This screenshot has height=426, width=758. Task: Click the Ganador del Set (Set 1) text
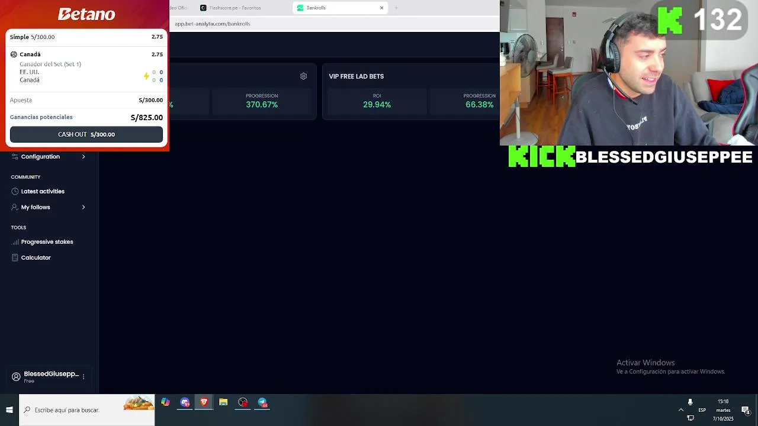pos(50,64)
